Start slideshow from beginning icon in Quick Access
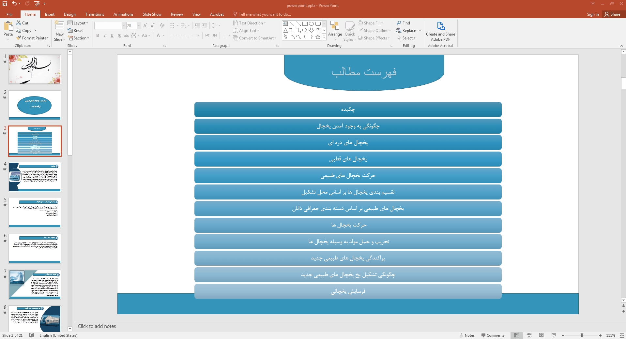Viewport: 626px width, 339px height. 37,4
